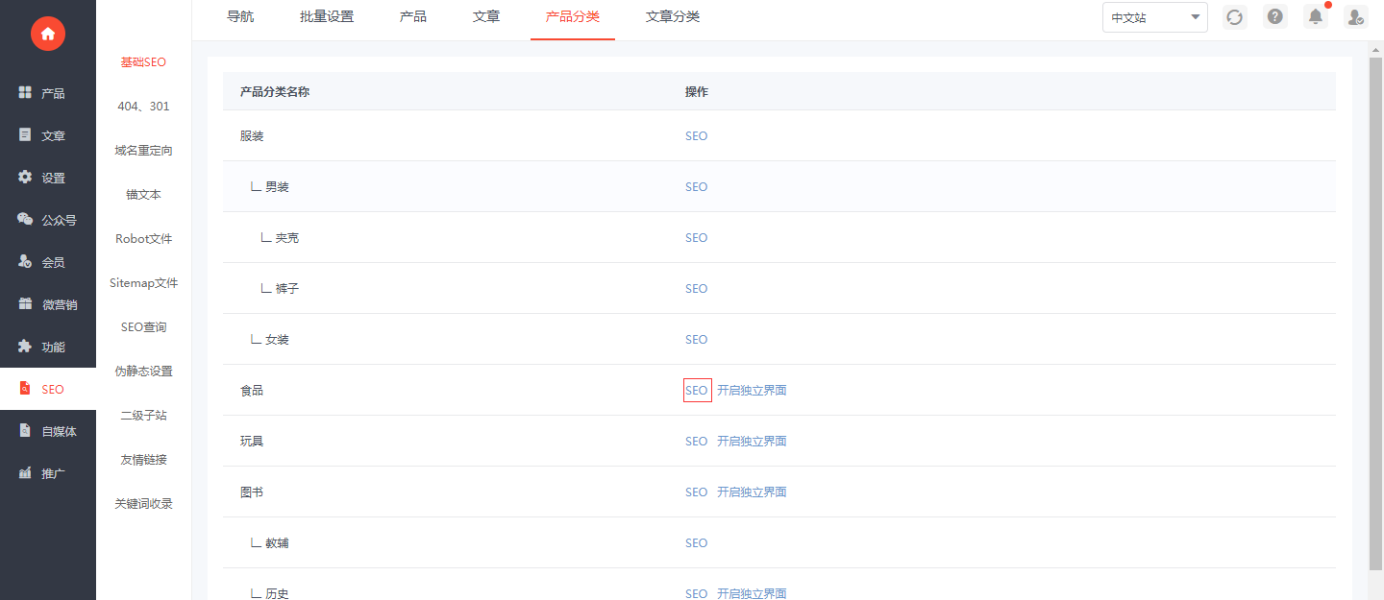Click SEO link for 历史 row
The image size is (1384, 600).
tap(696, 593)
